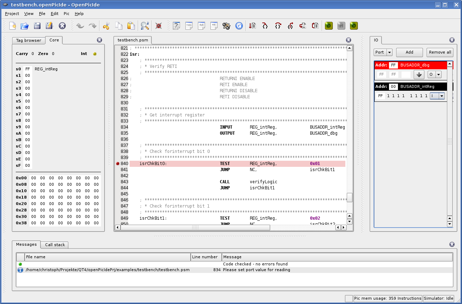Screen dimensions: 462x304
Task: Click the Step out braces icon
Action: [290, 26]
